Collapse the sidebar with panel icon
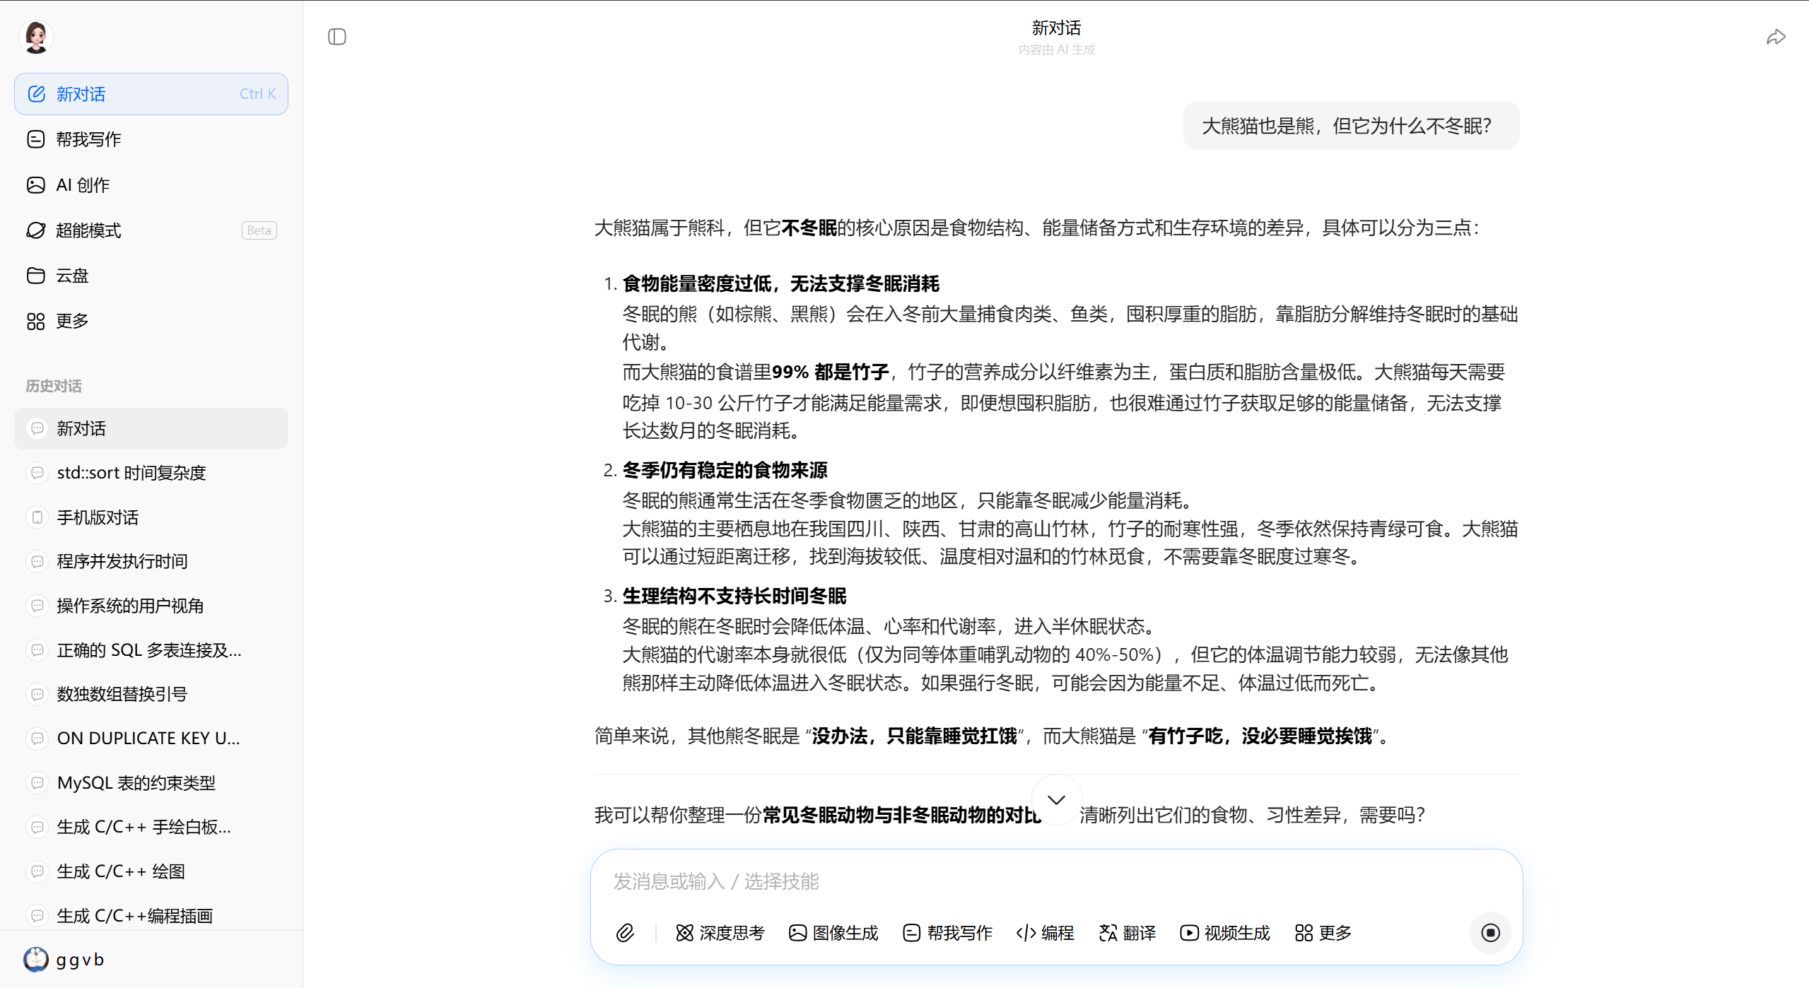1809x988 pixels. click(x=337, y=37)
